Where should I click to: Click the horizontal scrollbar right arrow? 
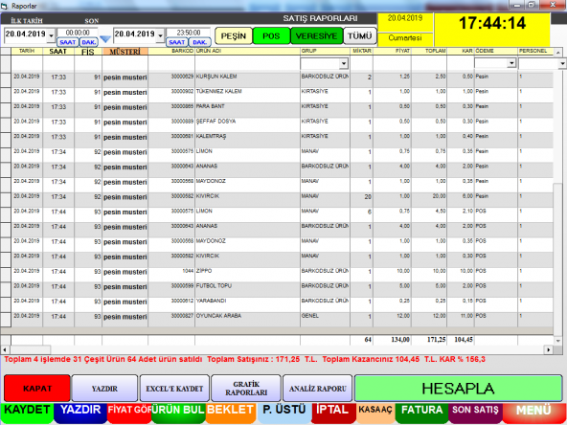click(x=549, y=349)
